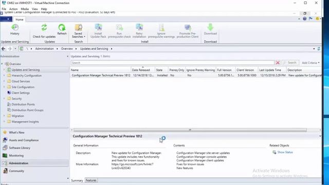This screenshot has width=329, height=185.
Task: Sort by the Date Released column
Action: click(x=143, y=70)
